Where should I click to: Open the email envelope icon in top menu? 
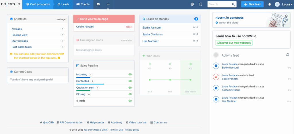(98, 4)
